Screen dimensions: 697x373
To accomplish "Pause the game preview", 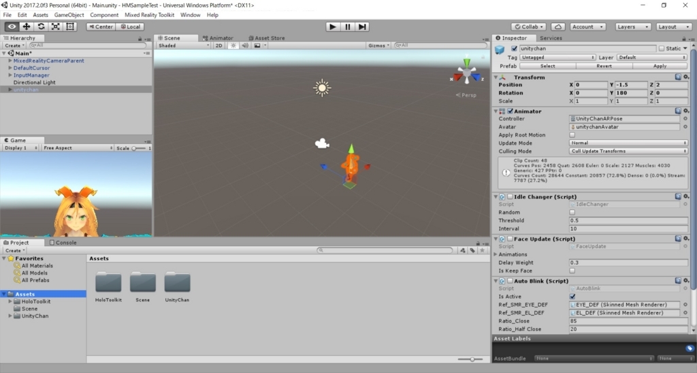I will click(348, 26).
